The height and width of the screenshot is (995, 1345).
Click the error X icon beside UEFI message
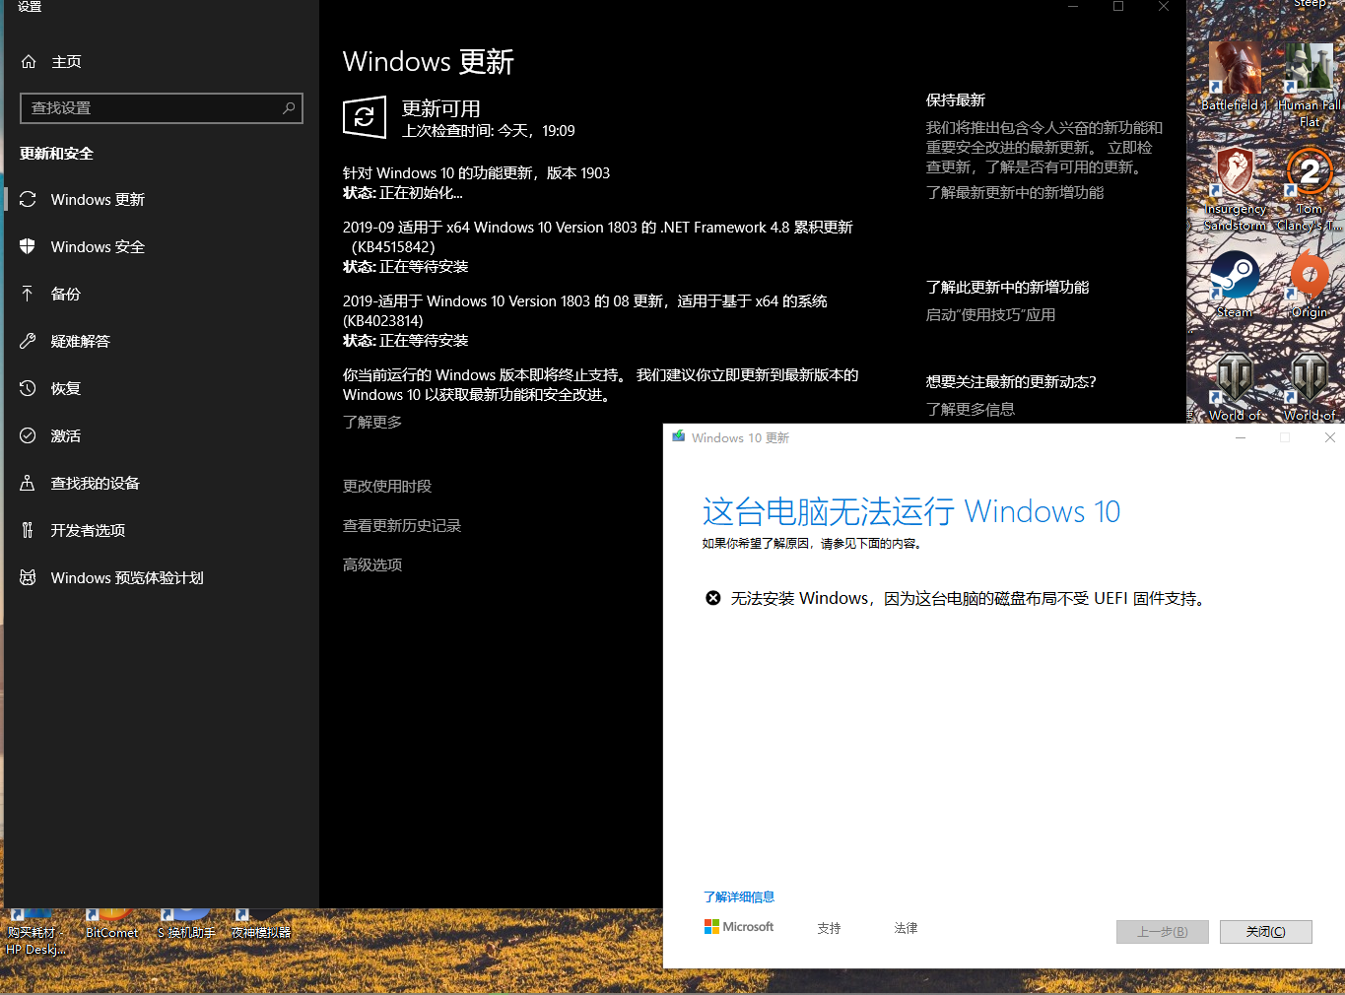point(713,598)
